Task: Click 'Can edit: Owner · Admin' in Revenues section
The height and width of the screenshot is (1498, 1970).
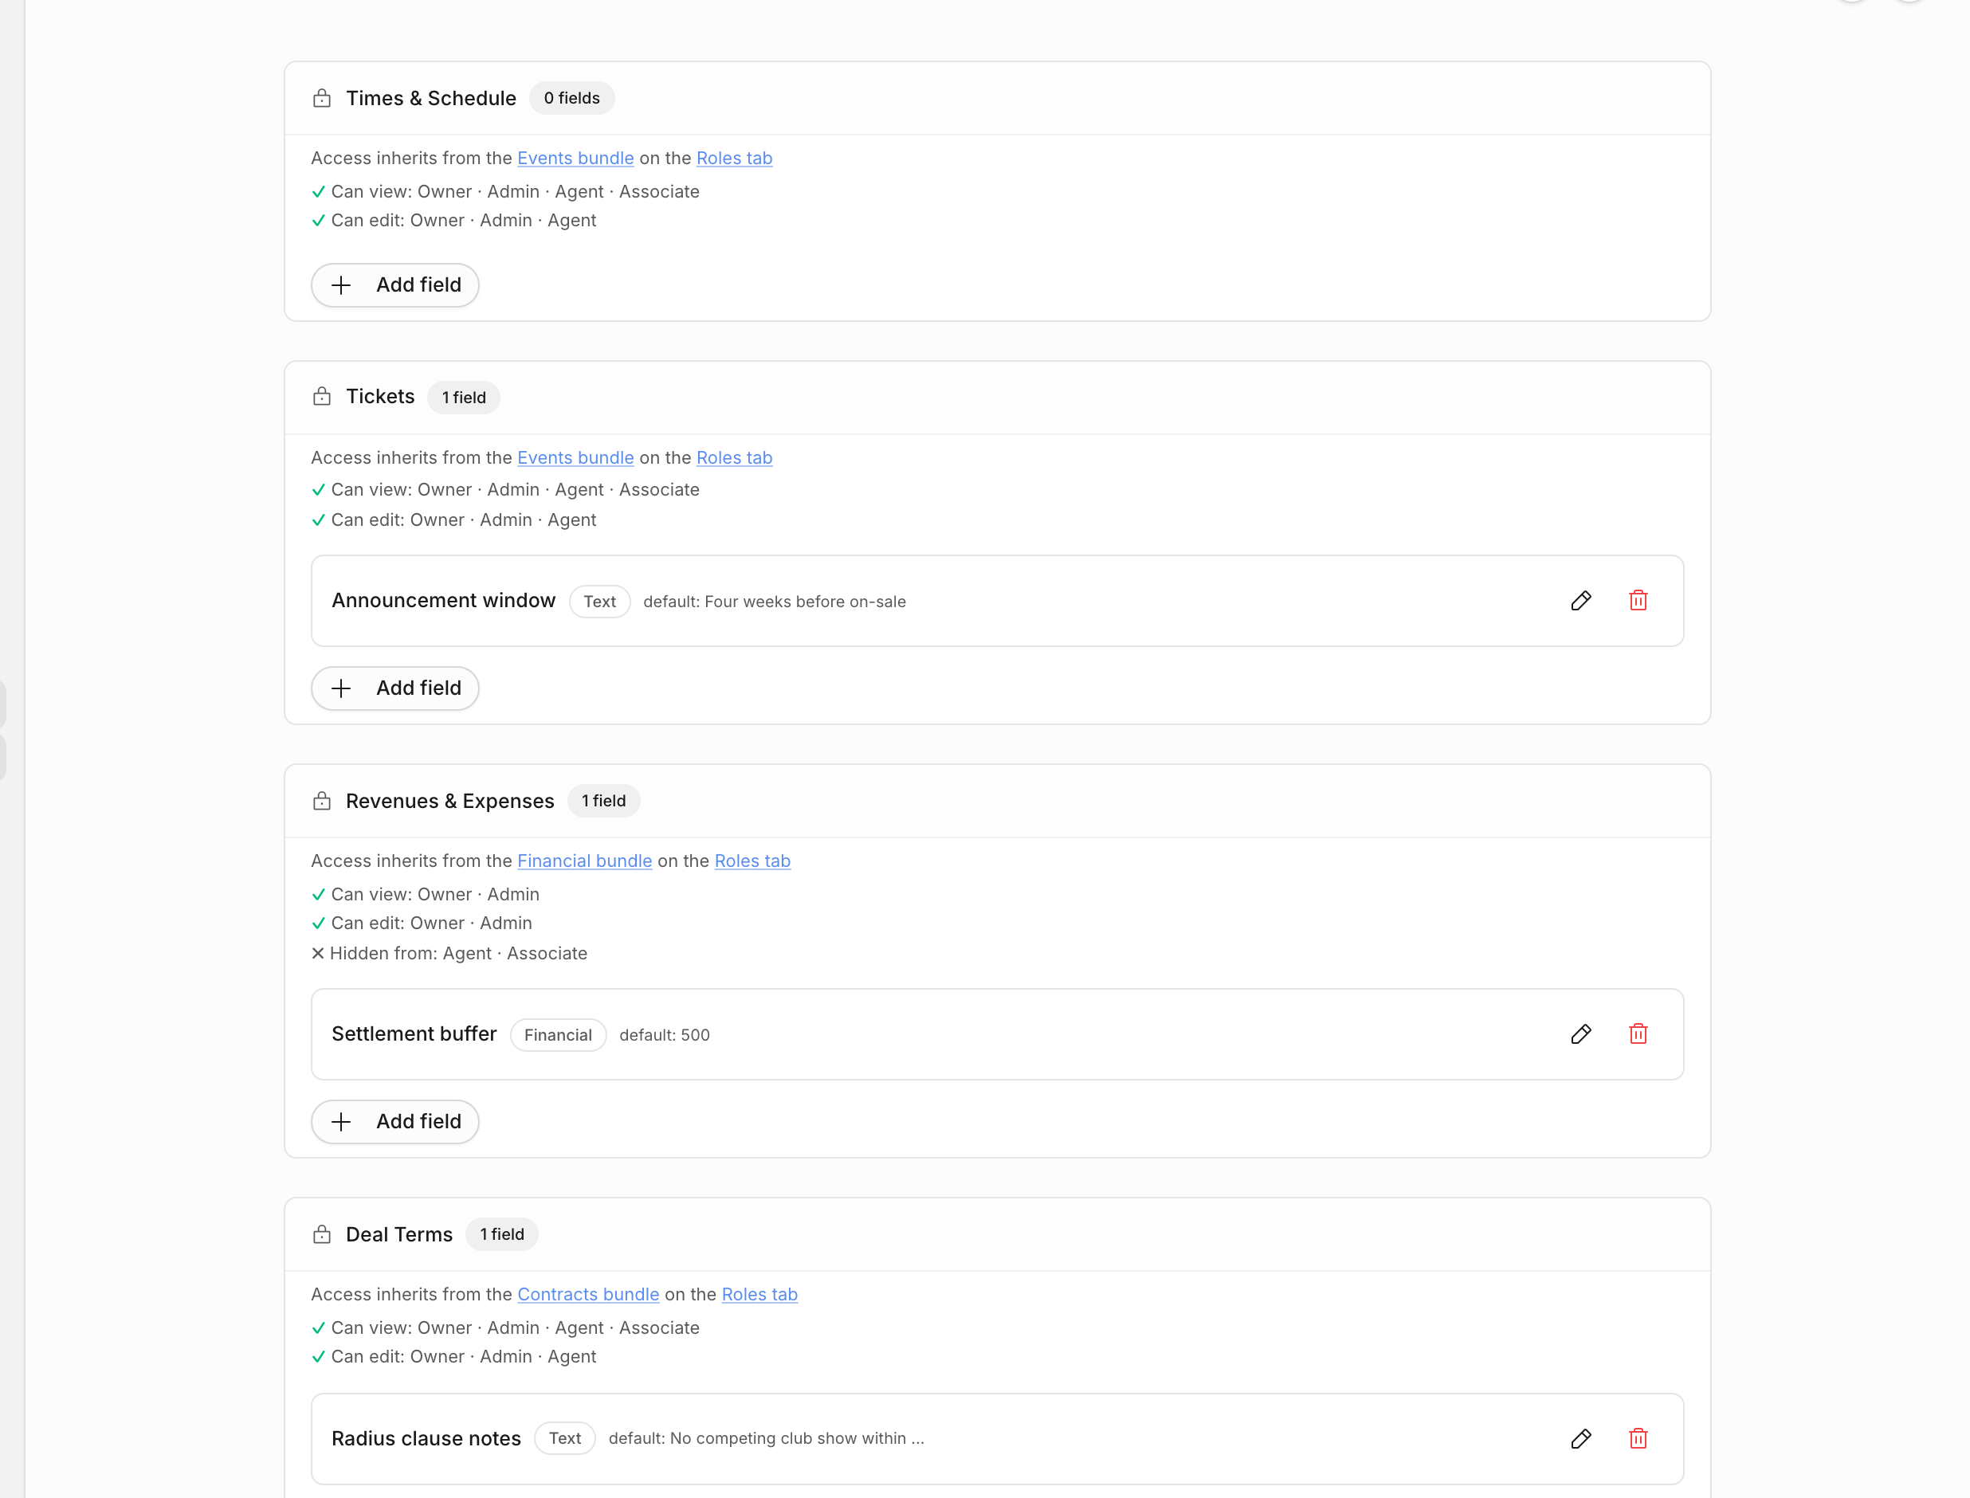Action: (422, 923)
